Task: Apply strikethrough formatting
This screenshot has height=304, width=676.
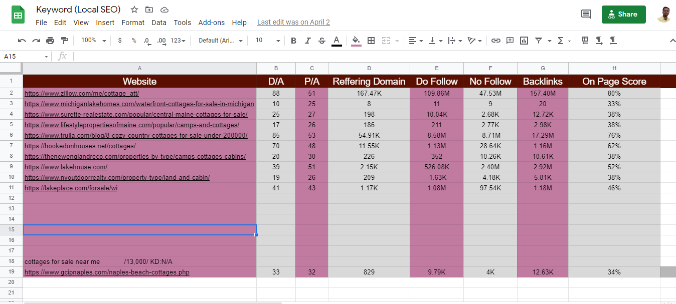Action: (321, 41)
